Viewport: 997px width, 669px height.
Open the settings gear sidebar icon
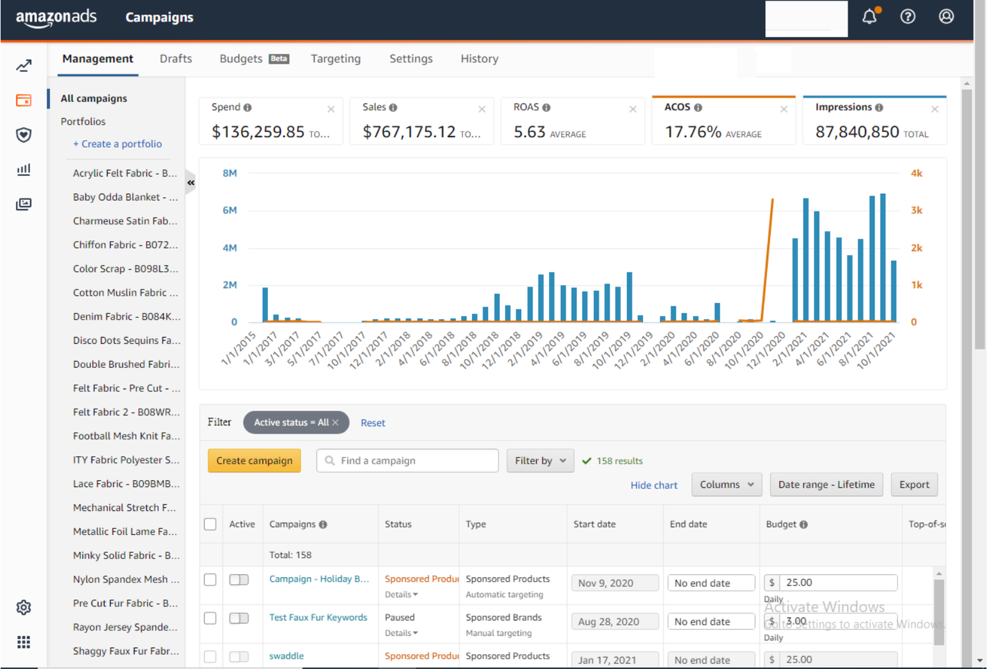coord(24,607)
